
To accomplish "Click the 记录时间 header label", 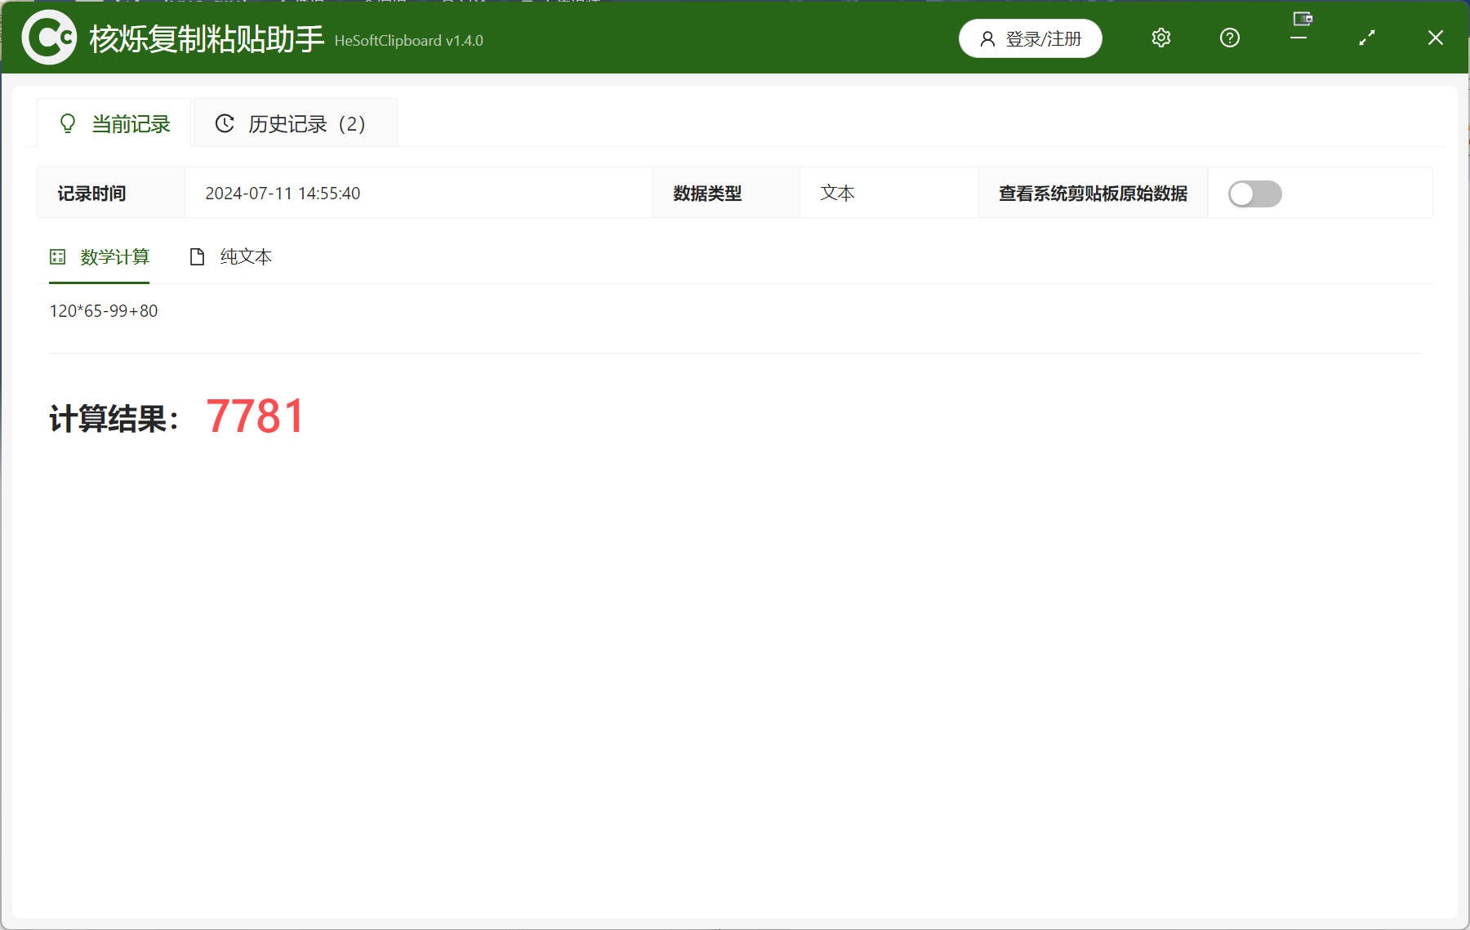I will [x=91, y=194].
